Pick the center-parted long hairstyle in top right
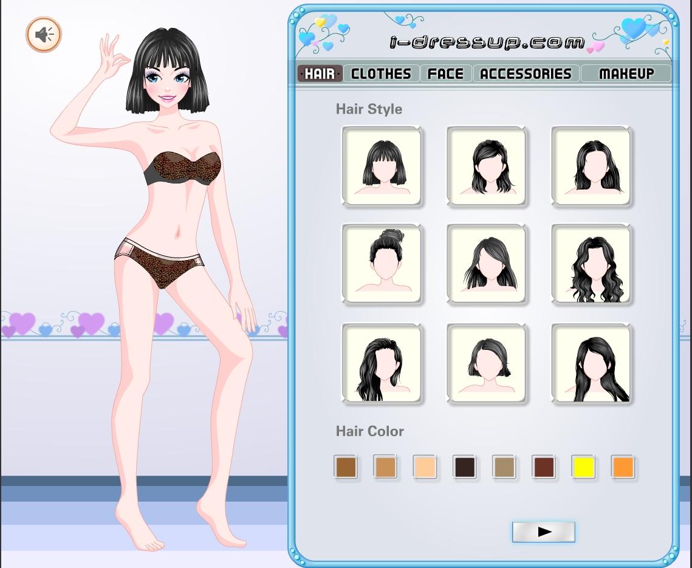Viewport: 692px width, 568px height. 591,166
